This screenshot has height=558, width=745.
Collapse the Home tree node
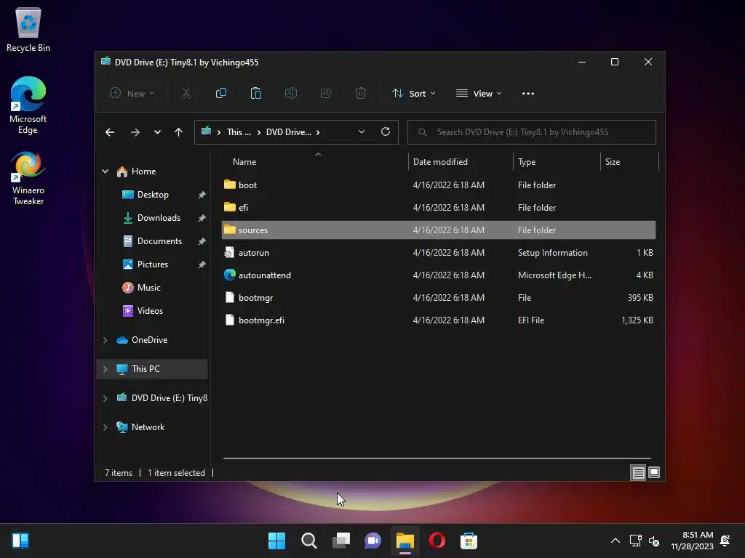tap(105, 171)
